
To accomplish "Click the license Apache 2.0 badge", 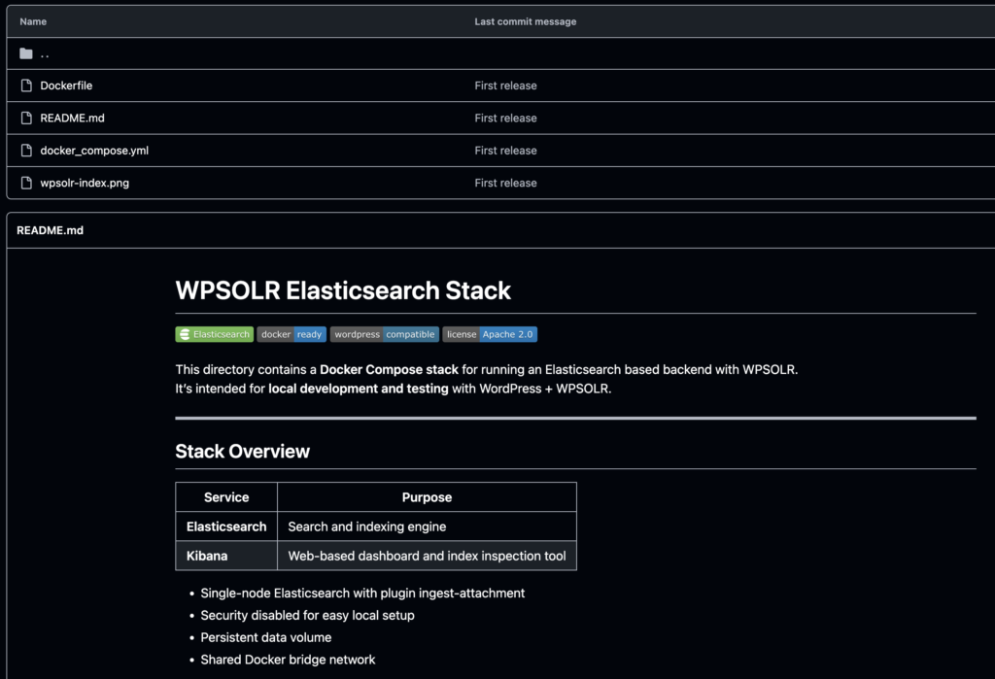I will point(490,334).
